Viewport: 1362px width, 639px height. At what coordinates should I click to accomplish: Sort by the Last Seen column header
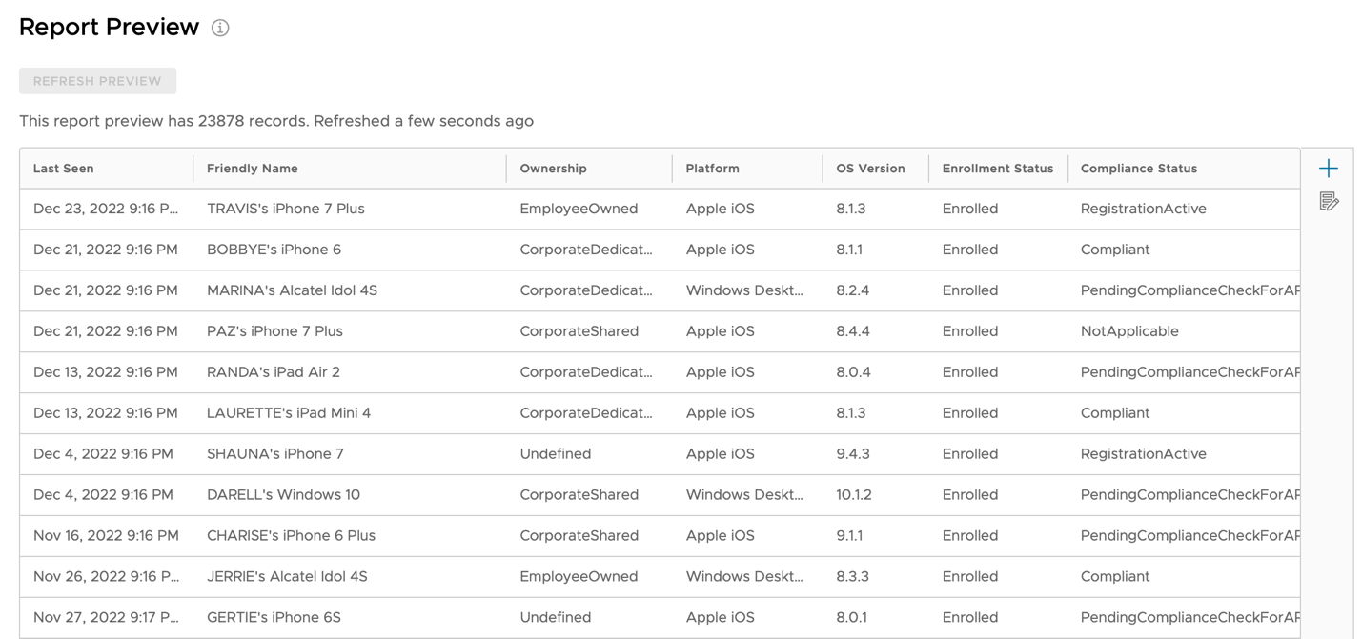pyautogui.click(x=64, y=169)
